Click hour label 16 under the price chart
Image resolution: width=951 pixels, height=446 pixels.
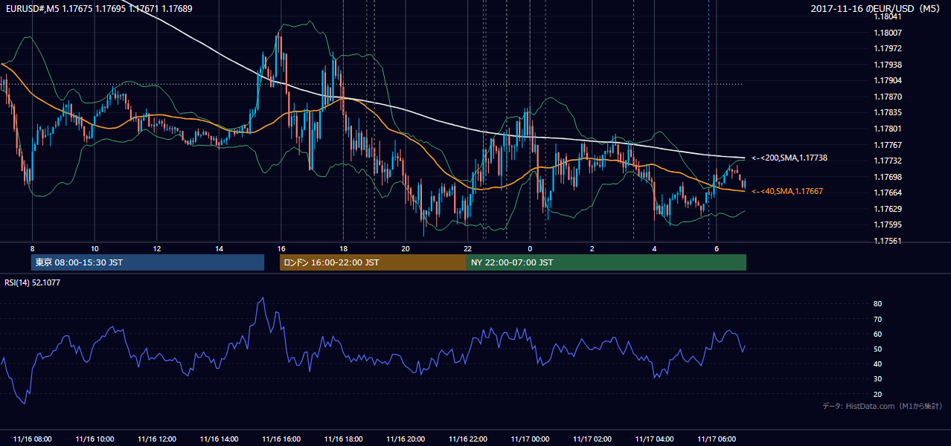click(281, 248)
